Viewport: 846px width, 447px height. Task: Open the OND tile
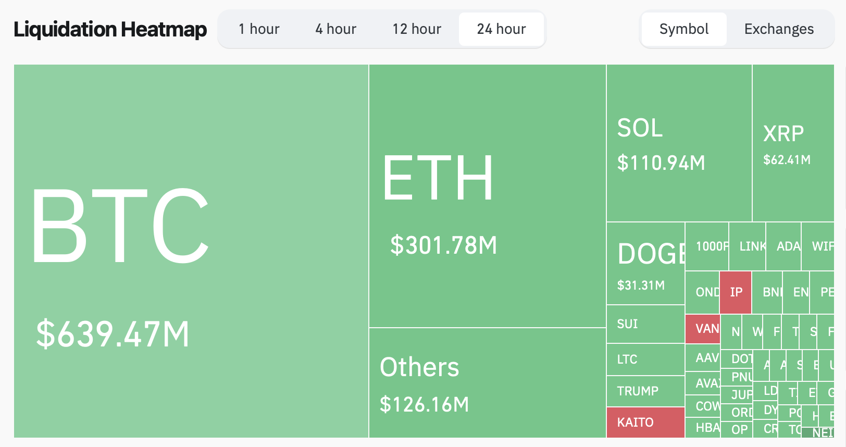pos(703,292)
